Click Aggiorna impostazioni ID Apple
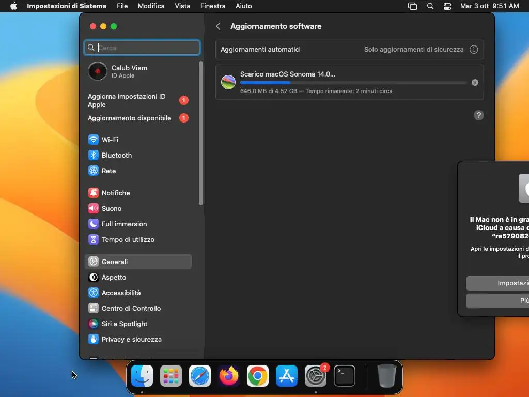Image resolution: width=529 pixels, height=397 pixels. click(x=138, y=101)
